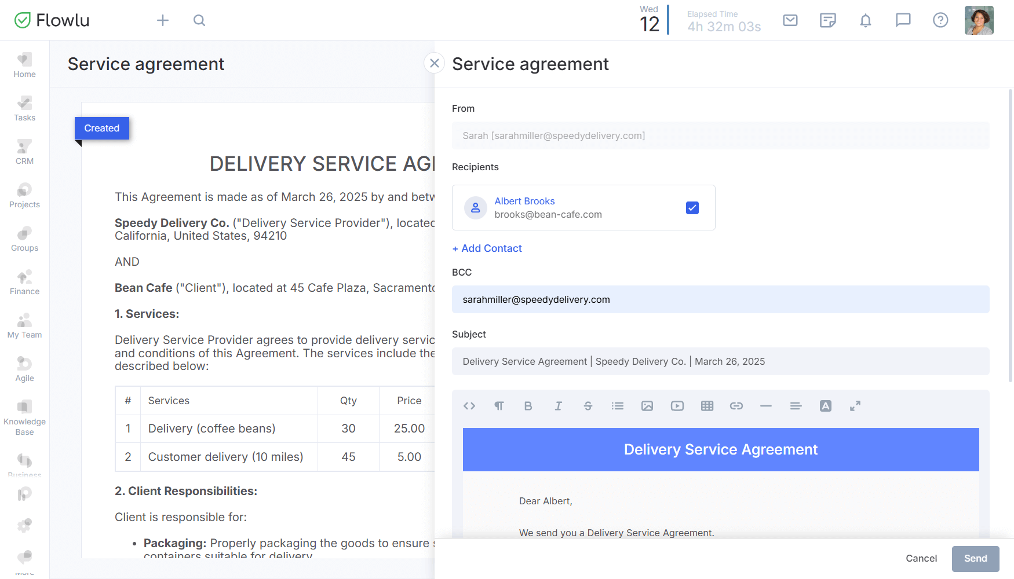This screenshot has width=1014, height=579.
Task: Click the From sender field
Action: coord(720,135)
